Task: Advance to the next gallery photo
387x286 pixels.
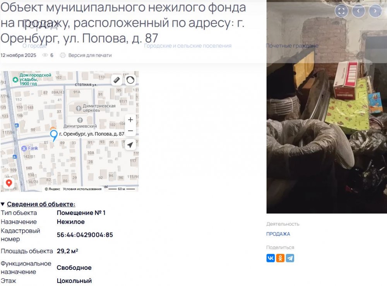Action: pyautogui.click(x=375, y=11)
